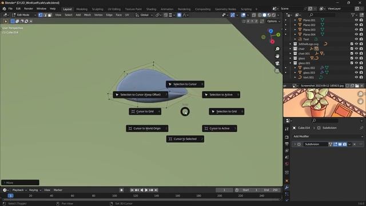Toggle Subdivision modifier render visibility
The image size is (366, 206).
[x=344, y=144]
